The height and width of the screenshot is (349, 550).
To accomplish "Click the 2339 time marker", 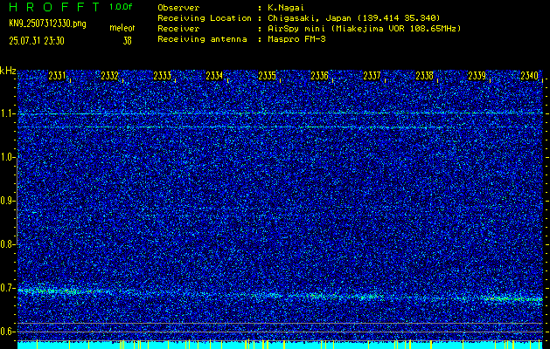I will click(x=477, y=76).
